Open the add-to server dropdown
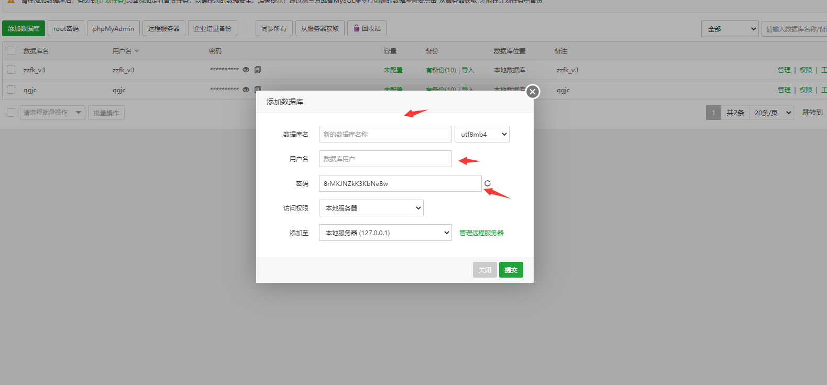827x385 pixels. click(x=385, y=233)
